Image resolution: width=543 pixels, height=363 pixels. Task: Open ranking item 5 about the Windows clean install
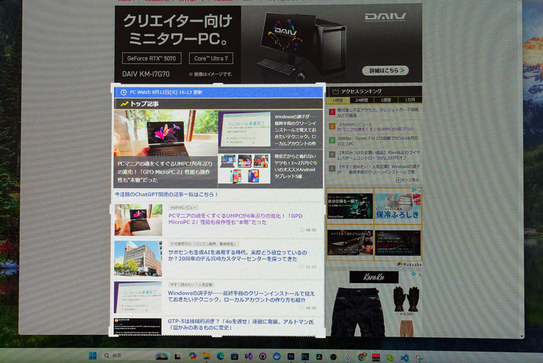click(379, 169)
